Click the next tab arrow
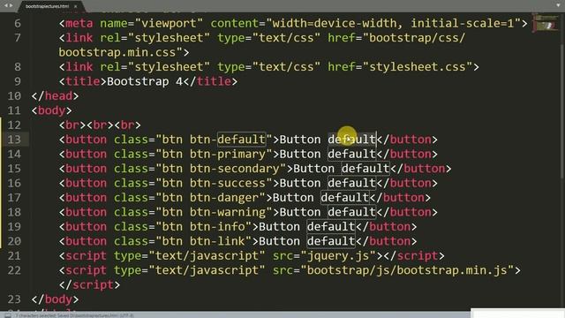The height and width of the screenshot is (318, 565). click(11, 5)
